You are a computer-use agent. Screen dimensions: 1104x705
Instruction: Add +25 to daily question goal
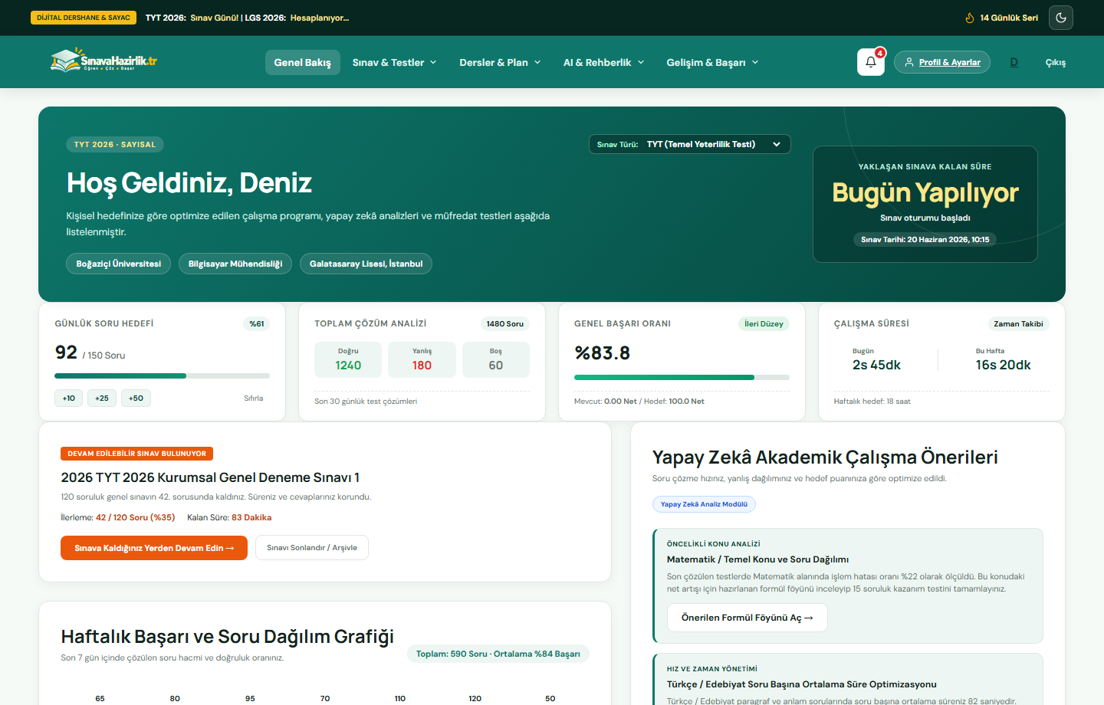click(102, 398)
